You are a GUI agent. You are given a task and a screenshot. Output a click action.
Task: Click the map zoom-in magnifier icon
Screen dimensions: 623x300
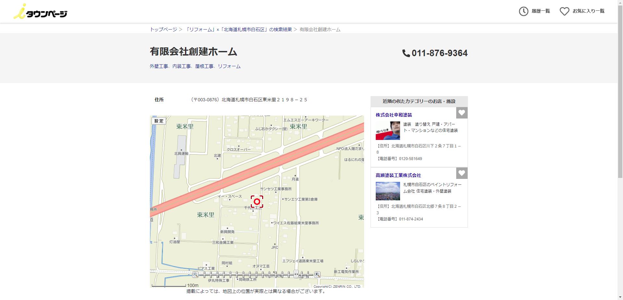tap(317, 275)
